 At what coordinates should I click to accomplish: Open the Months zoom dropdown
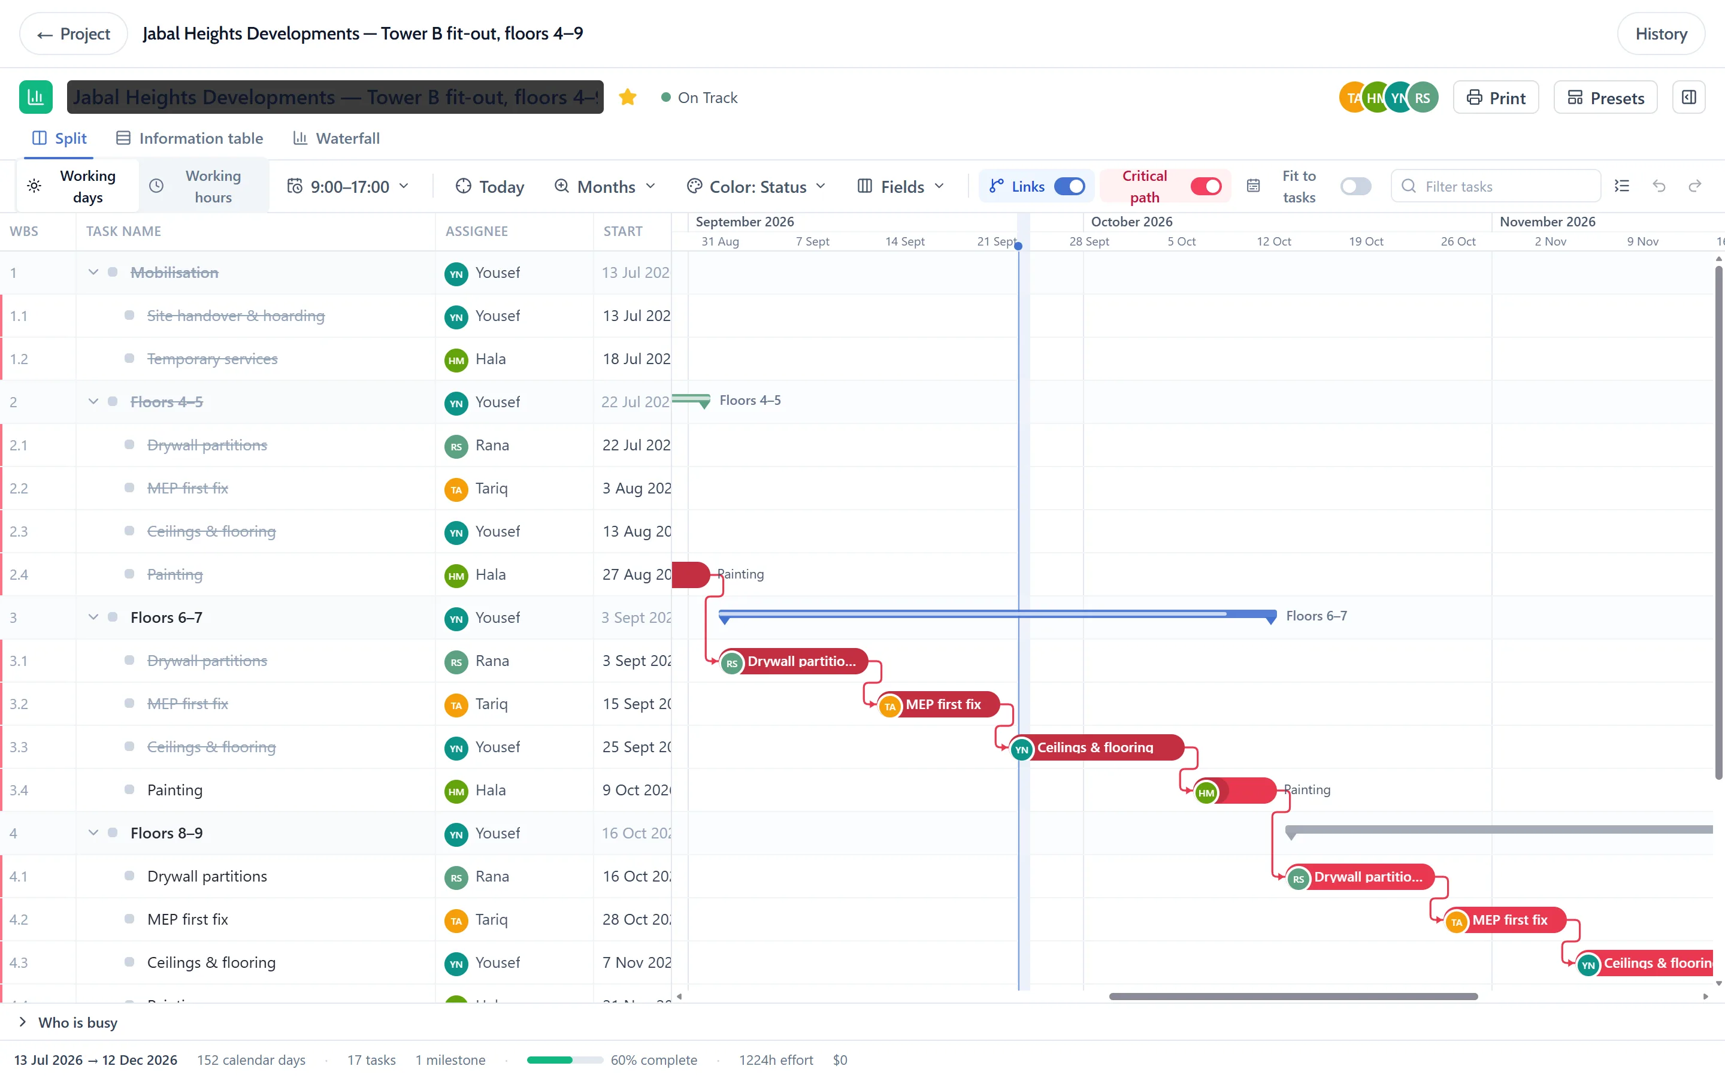pos(605,186)
